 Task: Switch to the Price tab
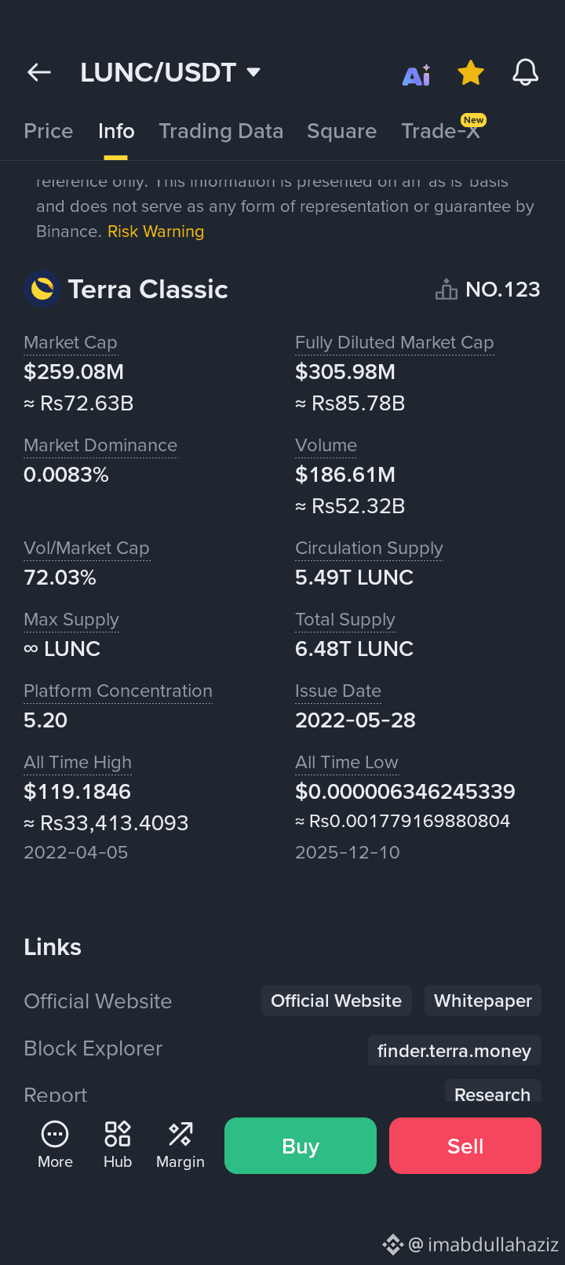pyautogui.click(x=49, y=131)
